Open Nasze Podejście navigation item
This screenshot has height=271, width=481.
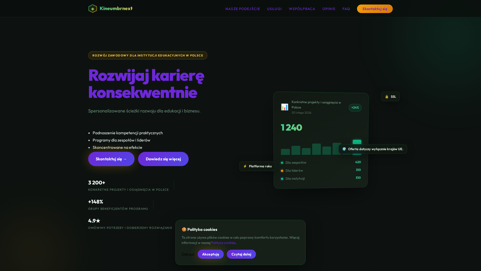[x=243, y=9]
